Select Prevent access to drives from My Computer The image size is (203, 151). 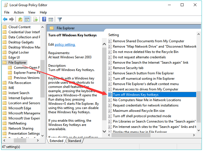pyautogui.click(x=145, y=89)
